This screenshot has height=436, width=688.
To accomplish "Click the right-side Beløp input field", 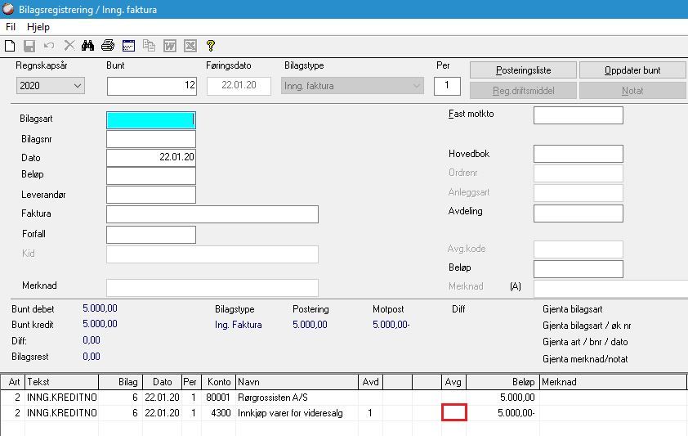I will (x=579, y=269).
